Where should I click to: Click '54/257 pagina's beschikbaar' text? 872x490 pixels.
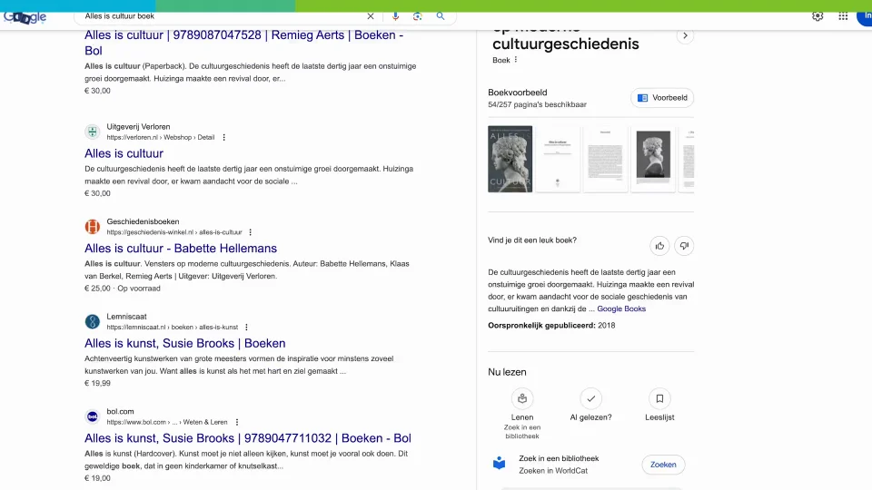[x=537, y=104]
